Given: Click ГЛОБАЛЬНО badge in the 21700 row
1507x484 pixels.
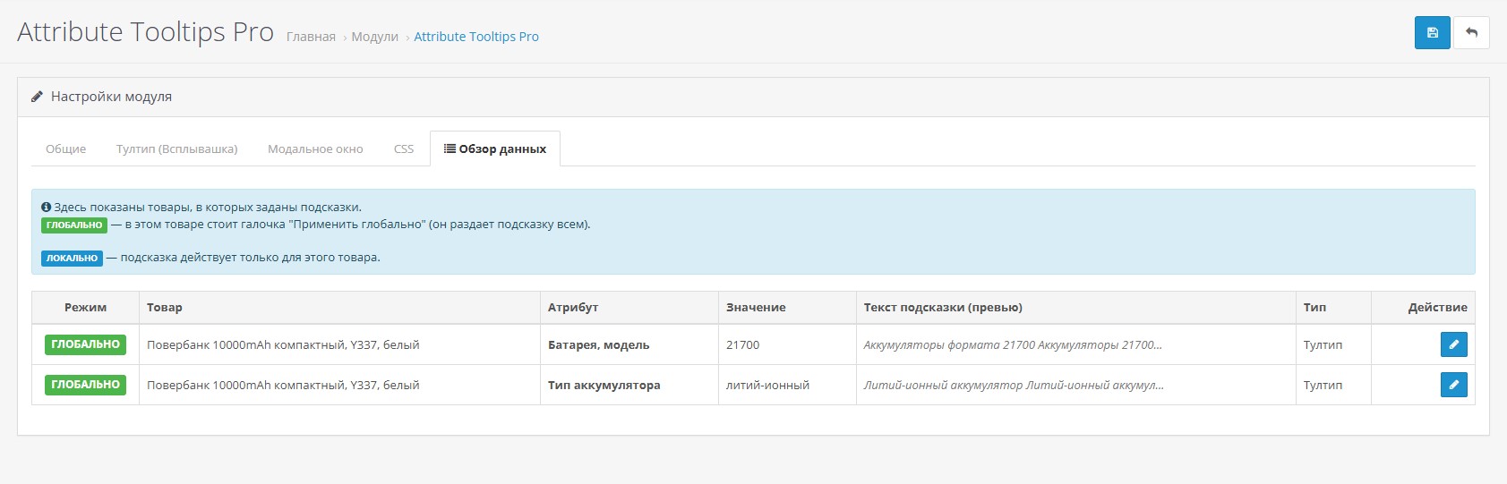Looking at the screenshot, I should 85,344.
